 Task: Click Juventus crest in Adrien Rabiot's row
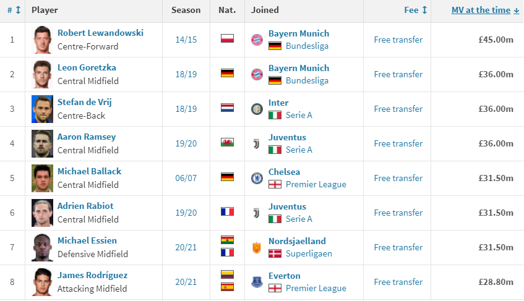click(257, 213)
